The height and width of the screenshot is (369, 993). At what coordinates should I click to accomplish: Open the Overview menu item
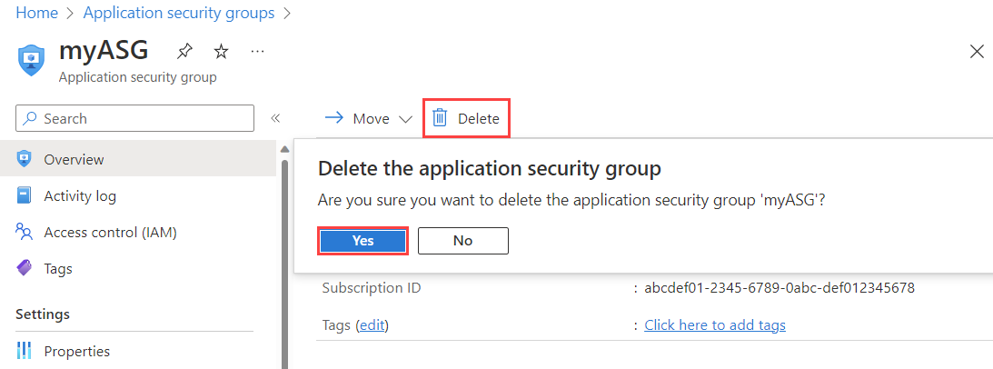pos(74,159)
